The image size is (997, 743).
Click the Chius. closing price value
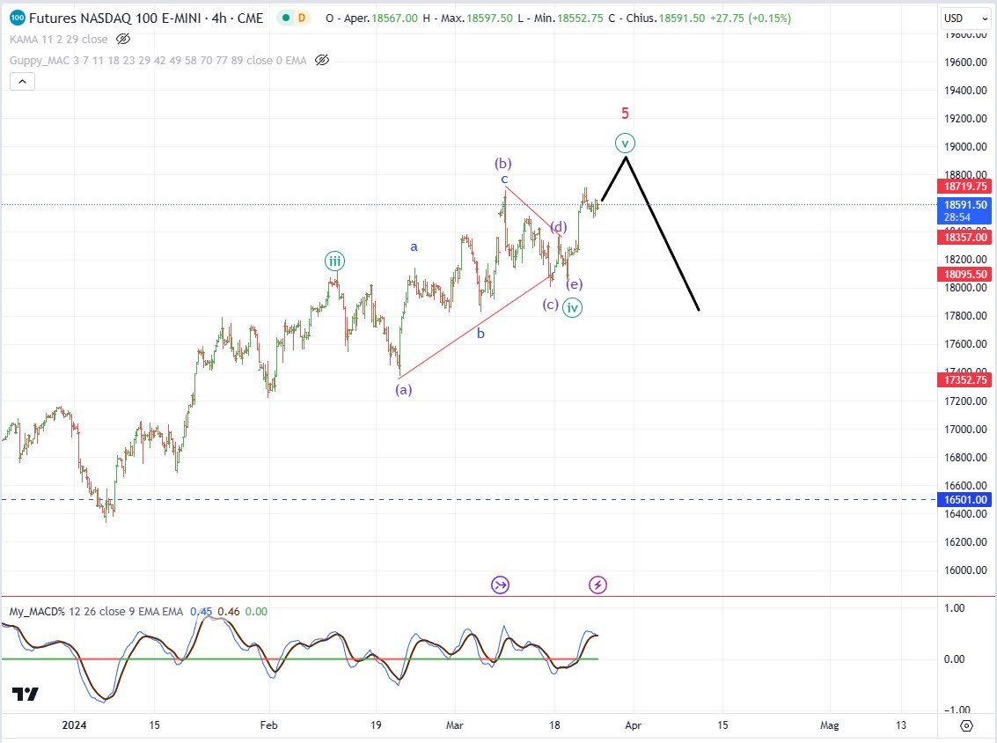pyautogui.click(x=682, y=18)
